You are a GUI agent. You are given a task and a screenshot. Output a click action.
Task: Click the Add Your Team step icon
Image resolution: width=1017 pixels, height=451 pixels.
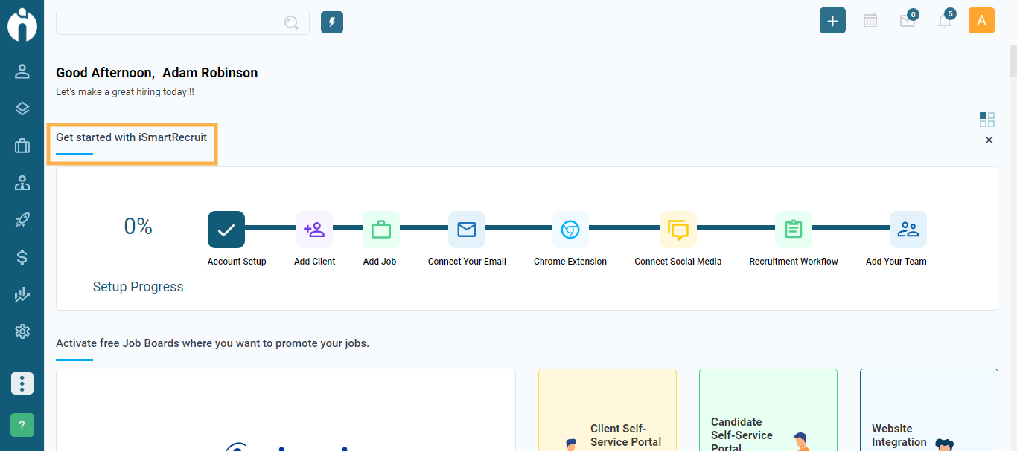tap(908, 230)
